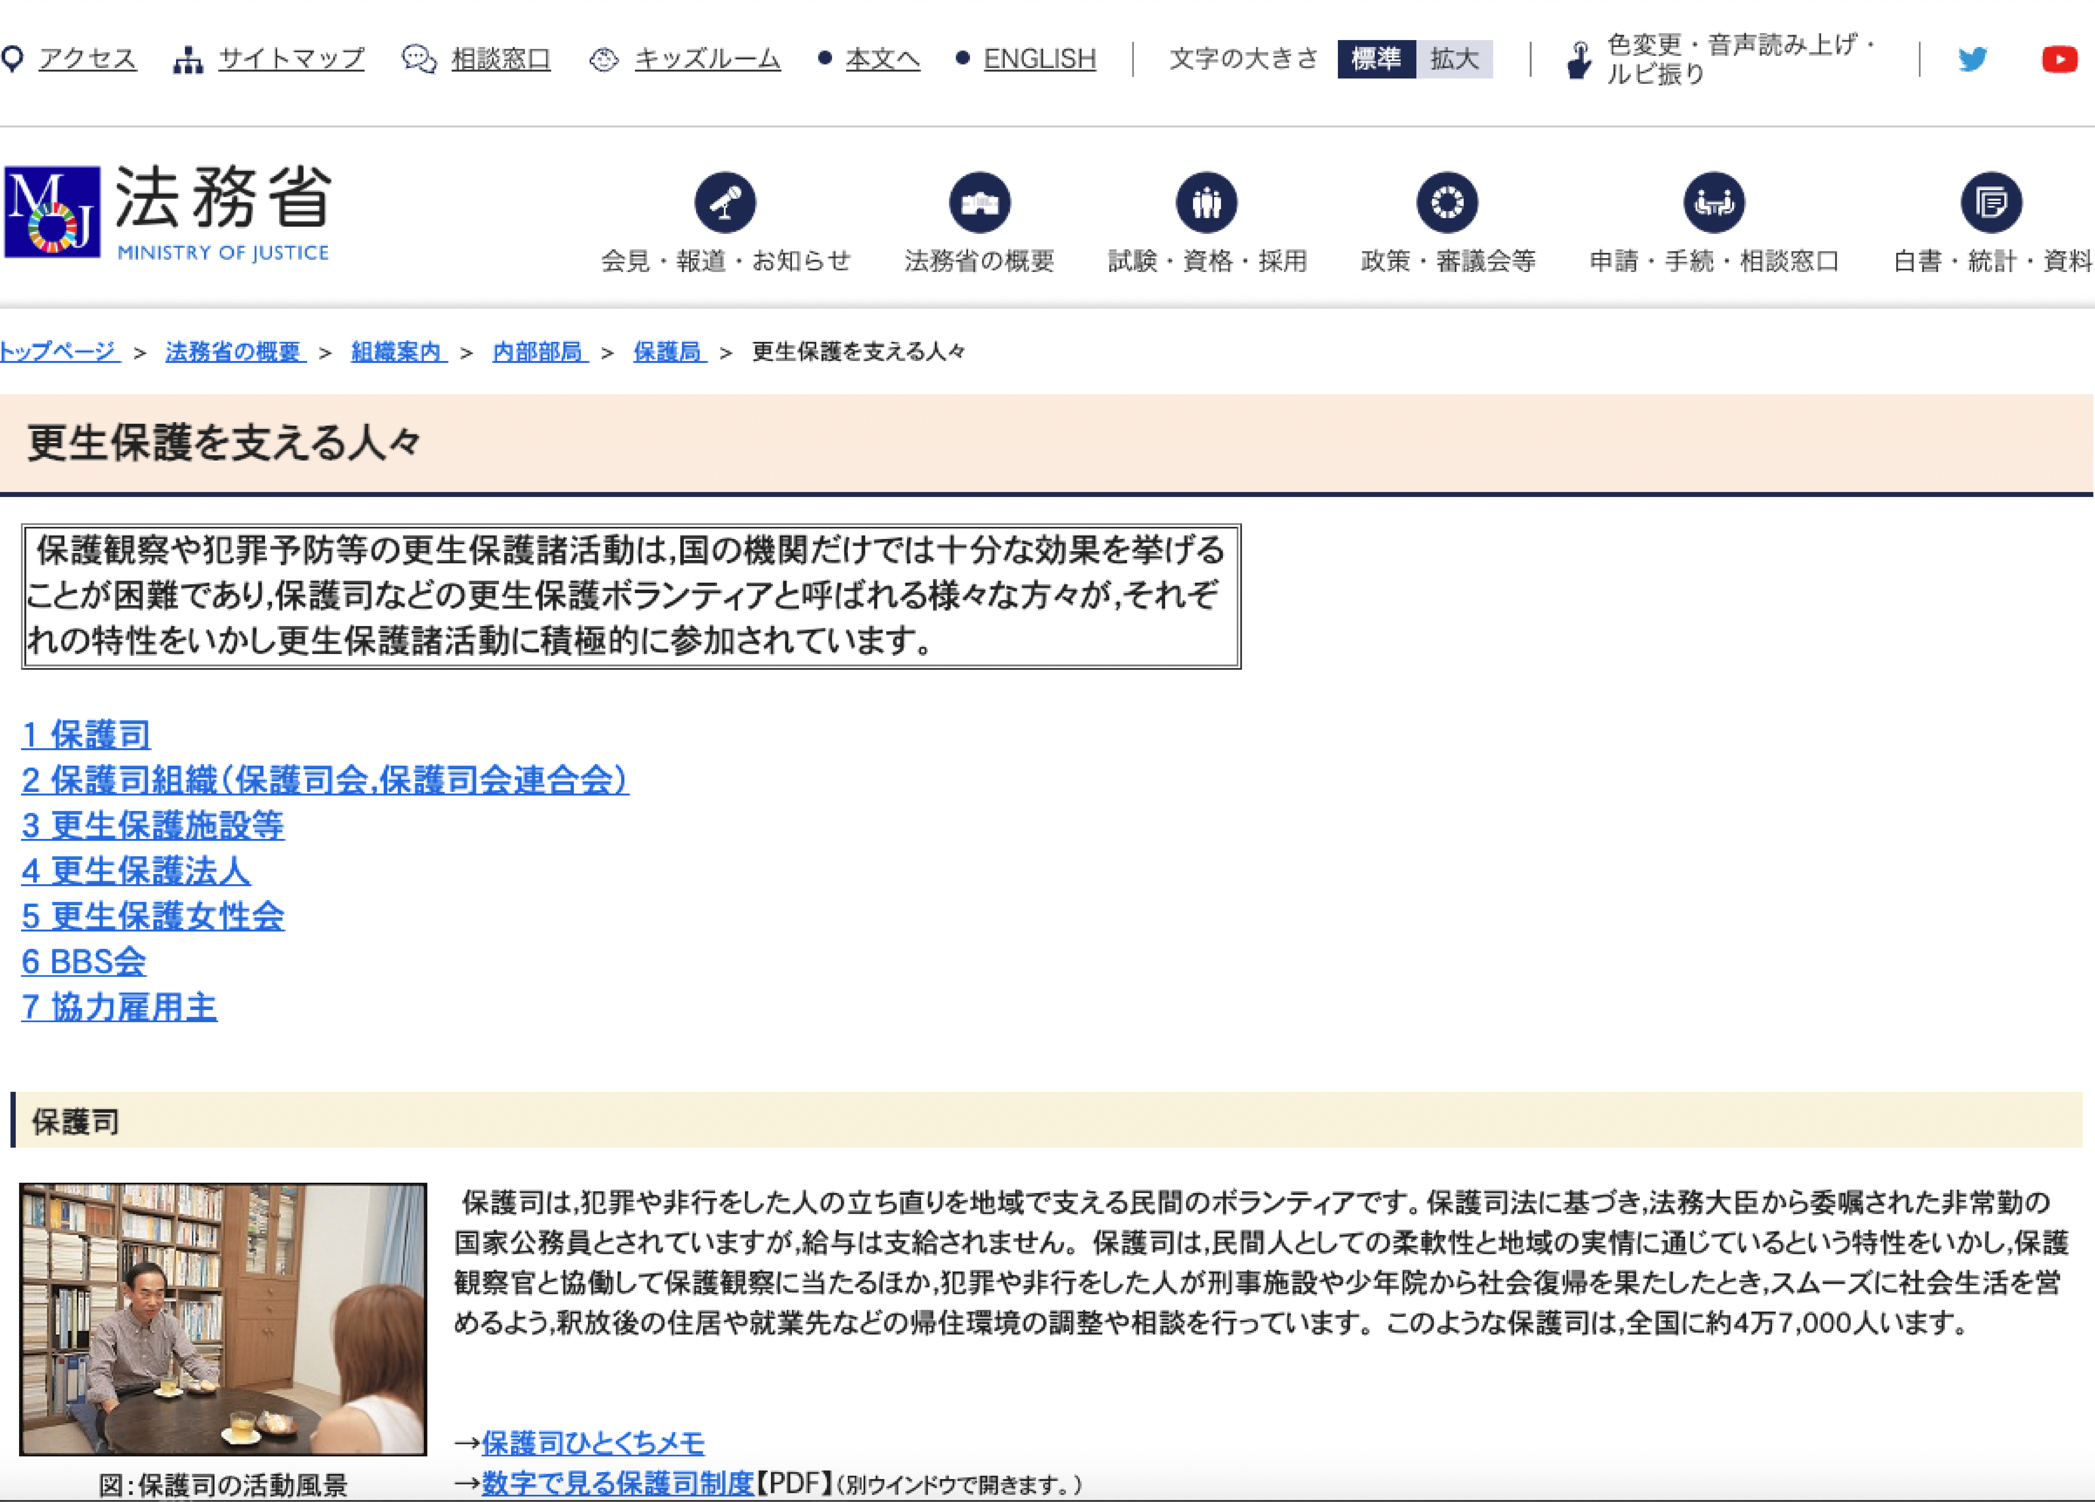Image resolution: width=2095 pixels, height=1502 pixels.
Task: Open the 法務省の概要 navigation menu
Action: click(x=979, y=261)
